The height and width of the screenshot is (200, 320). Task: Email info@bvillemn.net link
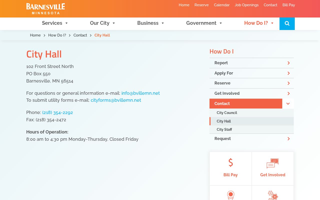[x=140, y=93]
